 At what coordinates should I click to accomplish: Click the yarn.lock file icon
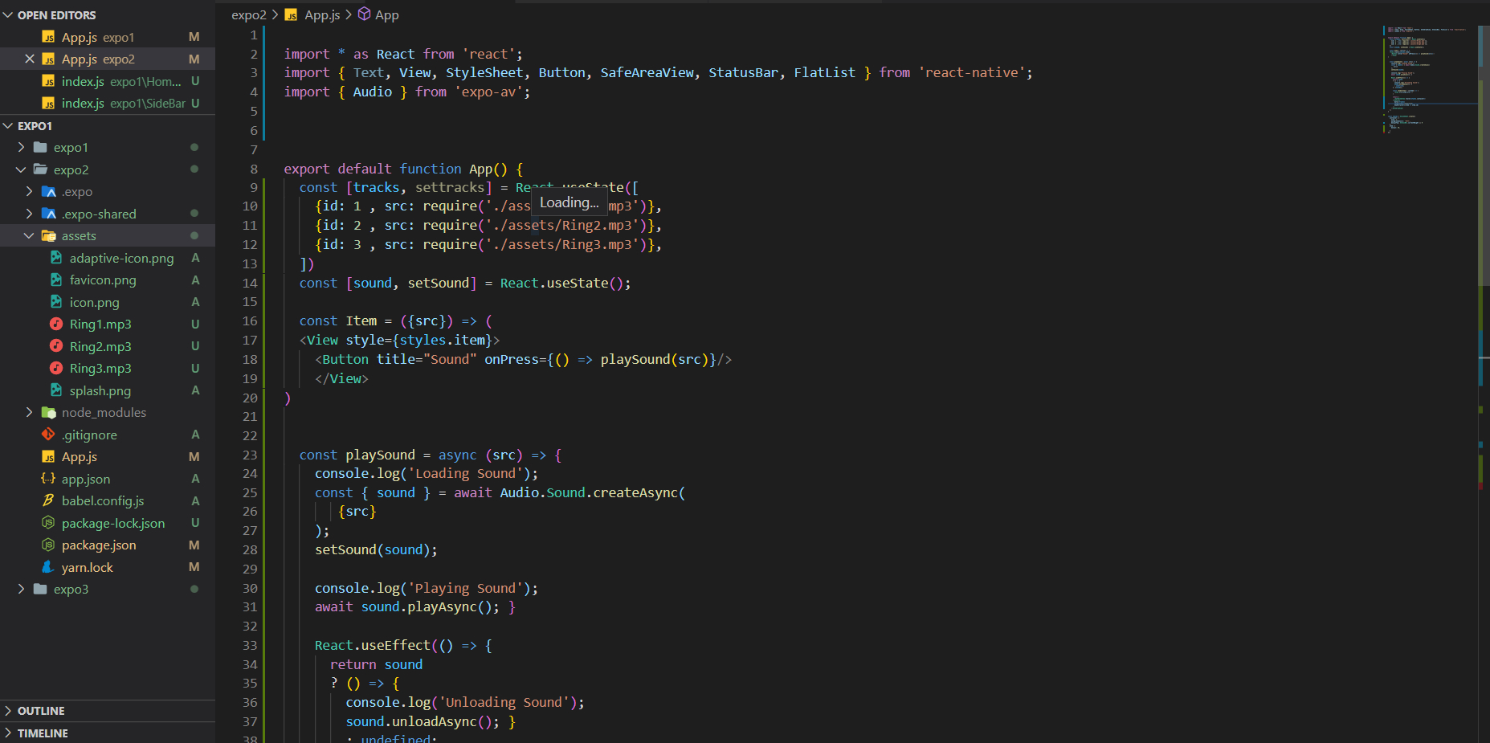click(x=48, y=567)
